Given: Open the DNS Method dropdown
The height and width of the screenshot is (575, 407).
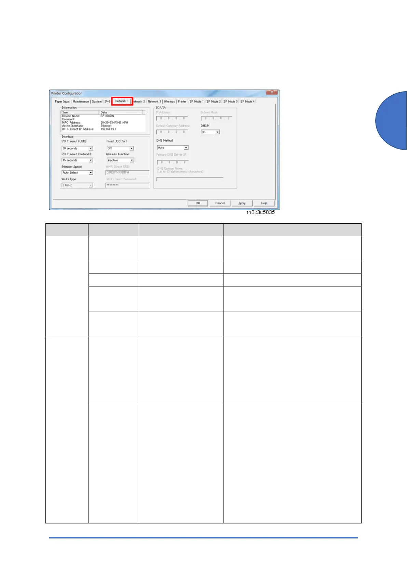Looking at the screenshot, I should pos(173,148).
